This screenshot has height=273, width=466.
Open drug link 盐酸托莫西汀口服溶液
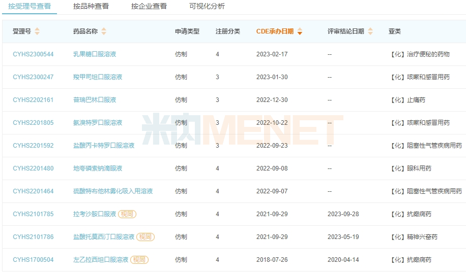[104, 237]
